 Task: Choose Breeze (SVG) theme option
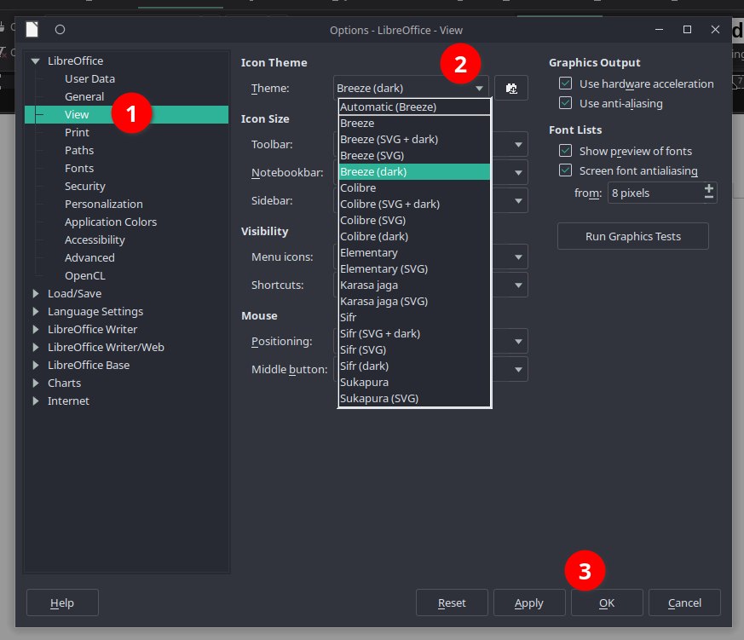tap(414, 156)
